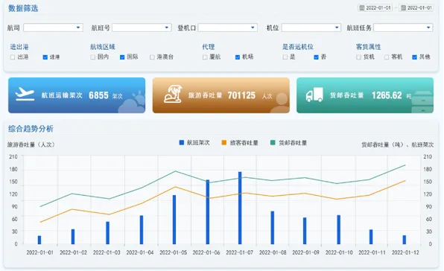Check the 国内 route checkbox

tap(93, 57)
